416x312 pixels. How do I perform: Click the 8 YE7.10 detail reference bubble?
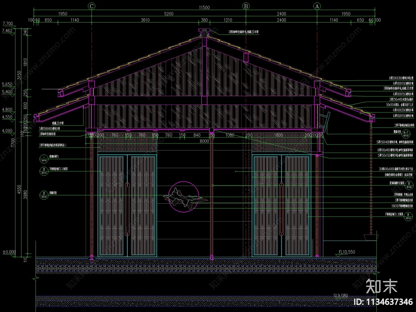(409, 185)
